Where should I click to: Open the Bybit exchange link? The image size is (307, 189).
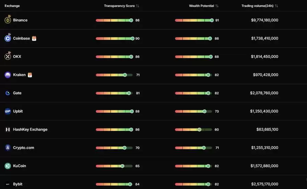[17, 184]
